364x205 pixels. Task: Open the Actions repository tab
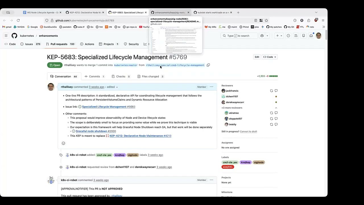click(x=87, y=44)
